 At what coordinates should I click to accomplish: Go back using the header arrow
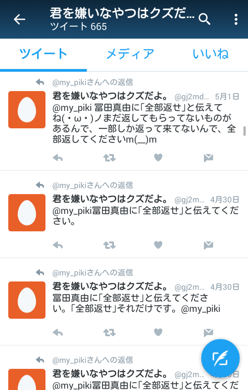19,19
